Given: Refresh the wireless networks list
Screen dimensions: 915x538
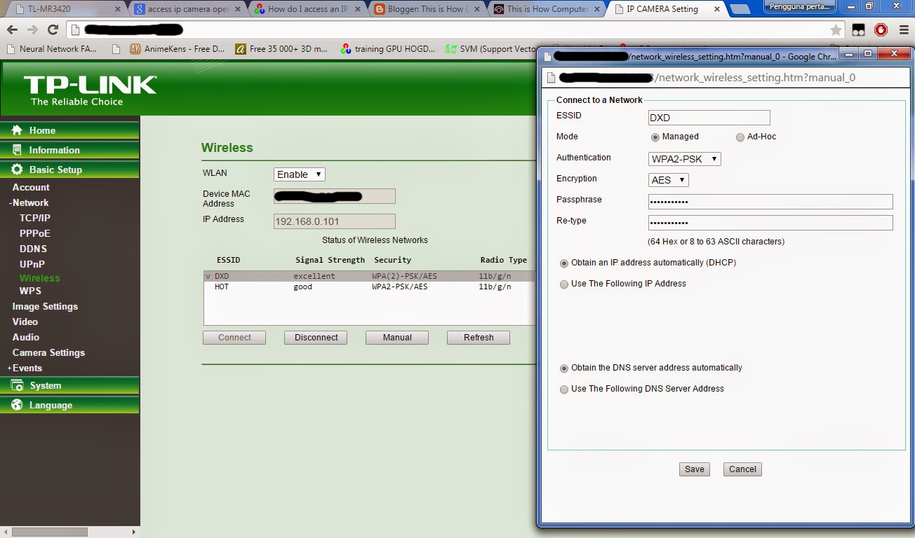Looking at the screenshot, I should tap(479, 338).
